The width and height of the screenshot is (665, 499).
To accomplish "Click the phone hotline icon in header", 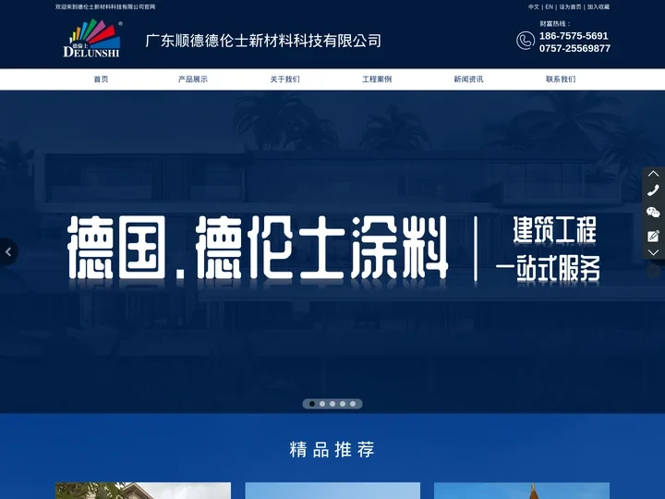I will click(x=526, y=41).
